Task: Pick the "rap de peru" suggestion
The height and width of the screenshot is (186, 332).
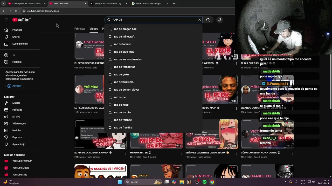Action: click(153, 97)
